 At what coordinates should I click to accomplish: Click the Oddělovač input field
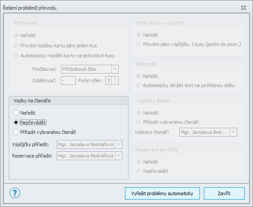click(68, 81)
